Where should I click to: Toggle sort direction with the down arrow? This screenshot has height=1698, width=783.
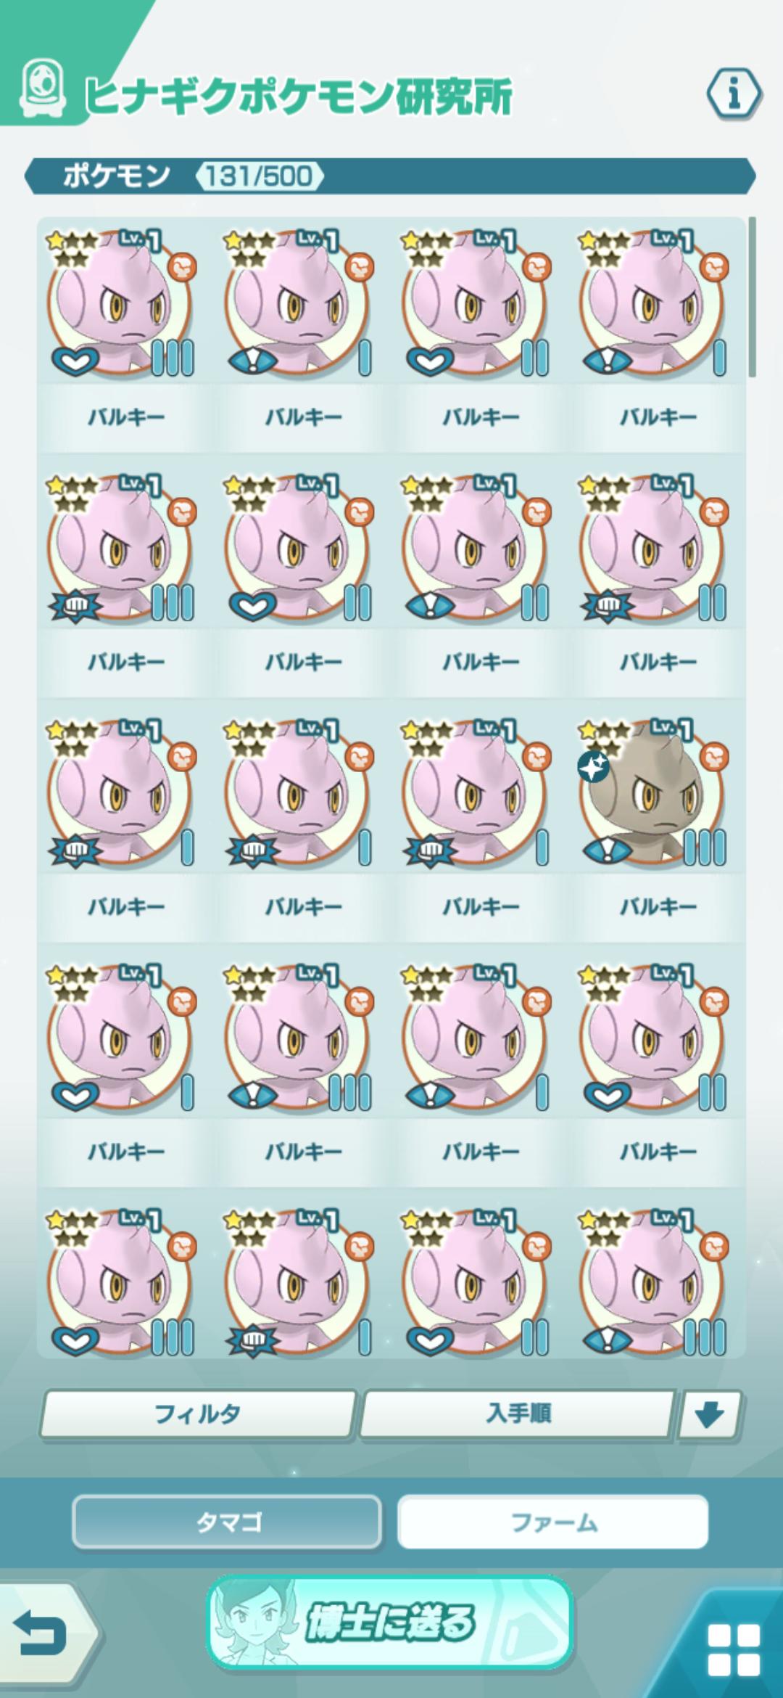[710, 1414]
